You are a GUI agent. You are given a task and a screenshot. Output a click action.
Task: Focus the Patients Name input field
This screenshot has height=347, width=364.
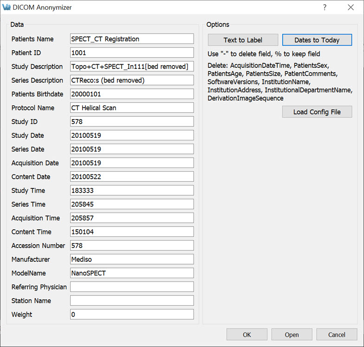pyautogui.click(x=132, y=39)
